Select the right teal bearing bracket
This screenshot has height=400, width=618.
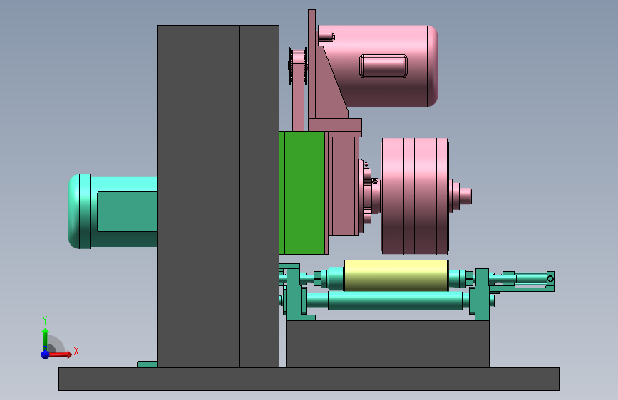(482, 295)
